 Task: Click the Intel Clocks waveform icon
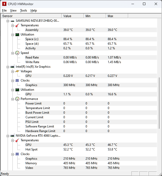tap(17, 80)
